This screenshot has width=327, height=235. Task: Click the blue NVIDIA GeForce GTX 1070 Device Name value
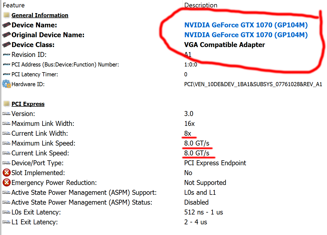click(x=246, y=25)
